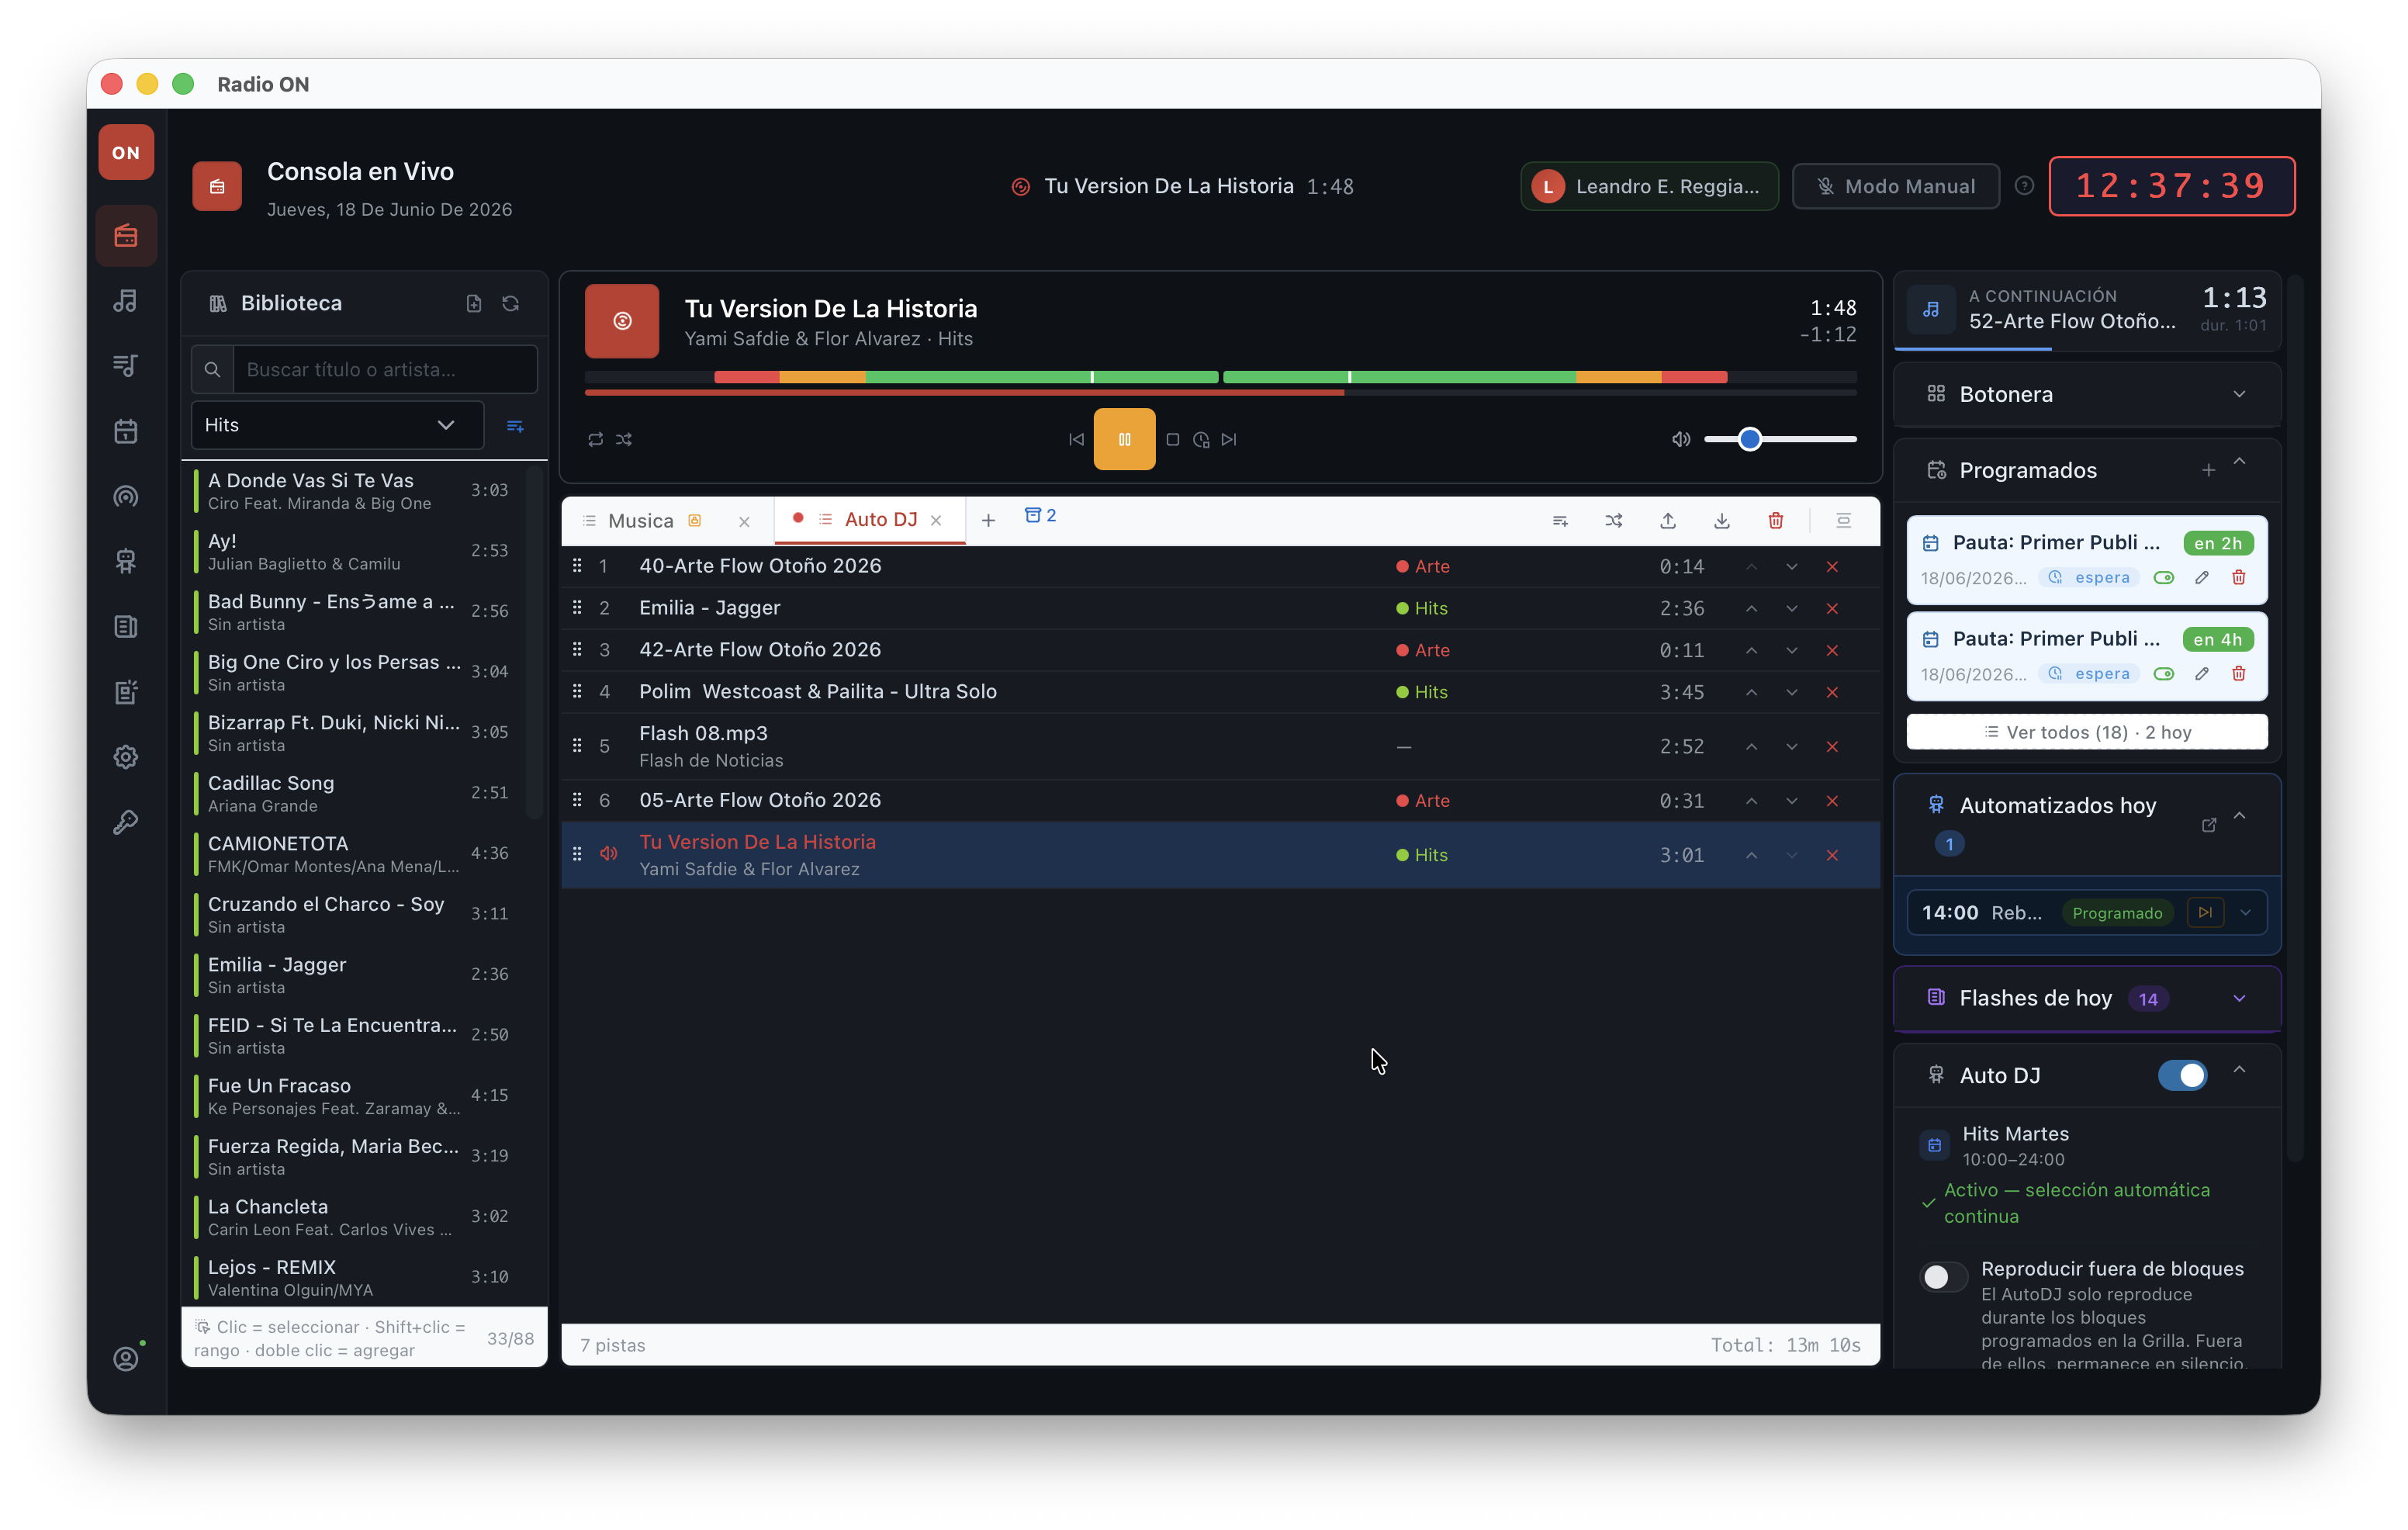Viewport: 2408px width, 1530px height.
Task: Skip to previous track
Action: click(x=1076, y=439)
